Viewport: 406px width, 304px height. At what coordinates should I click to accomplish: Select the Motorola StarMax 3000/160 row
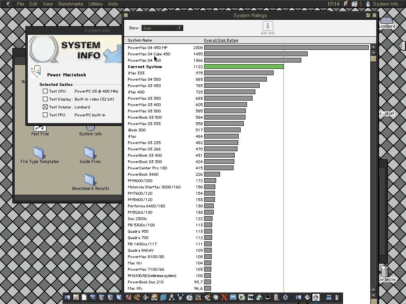click(x=247, y=187)
